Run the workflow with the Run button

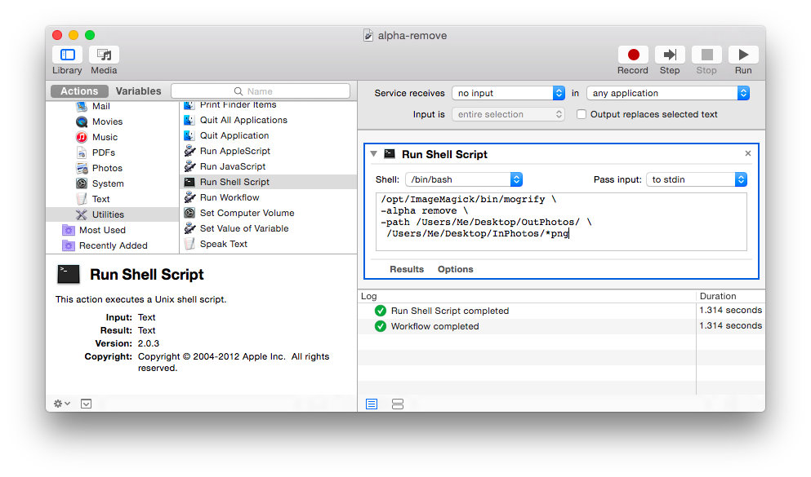tap(743, 55)
